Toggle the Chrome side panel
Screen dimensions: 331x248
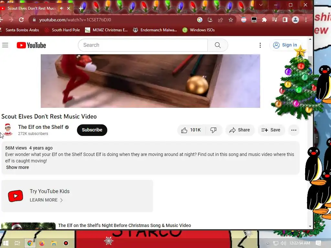point(285,20)
